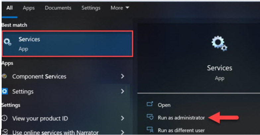Click the Open action text
This screenshot has width=260, height=135.
(x=164, y=105)
